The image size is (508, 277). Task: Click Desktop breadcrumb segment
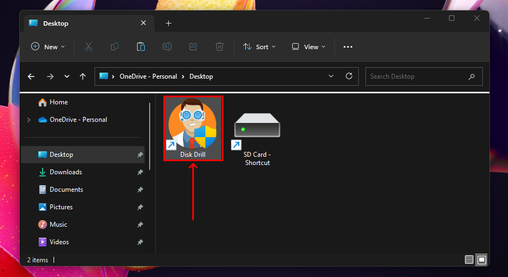point(201,76)
